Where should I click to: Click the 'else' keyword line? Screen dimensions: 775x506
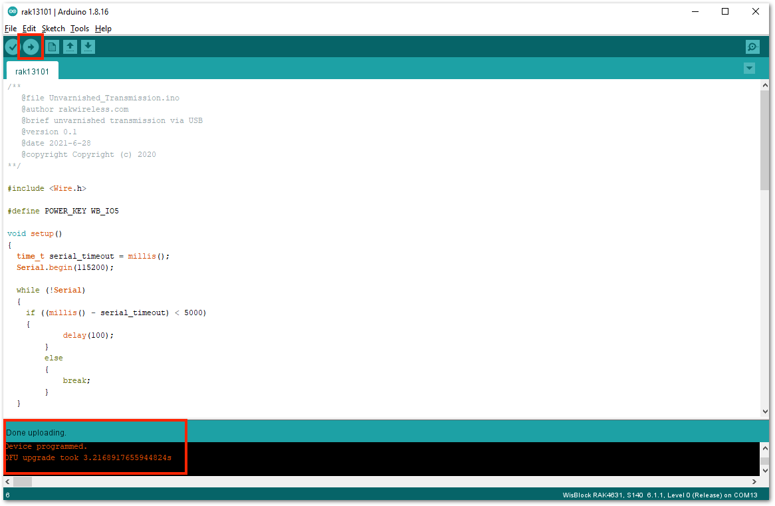coord(54,358)
